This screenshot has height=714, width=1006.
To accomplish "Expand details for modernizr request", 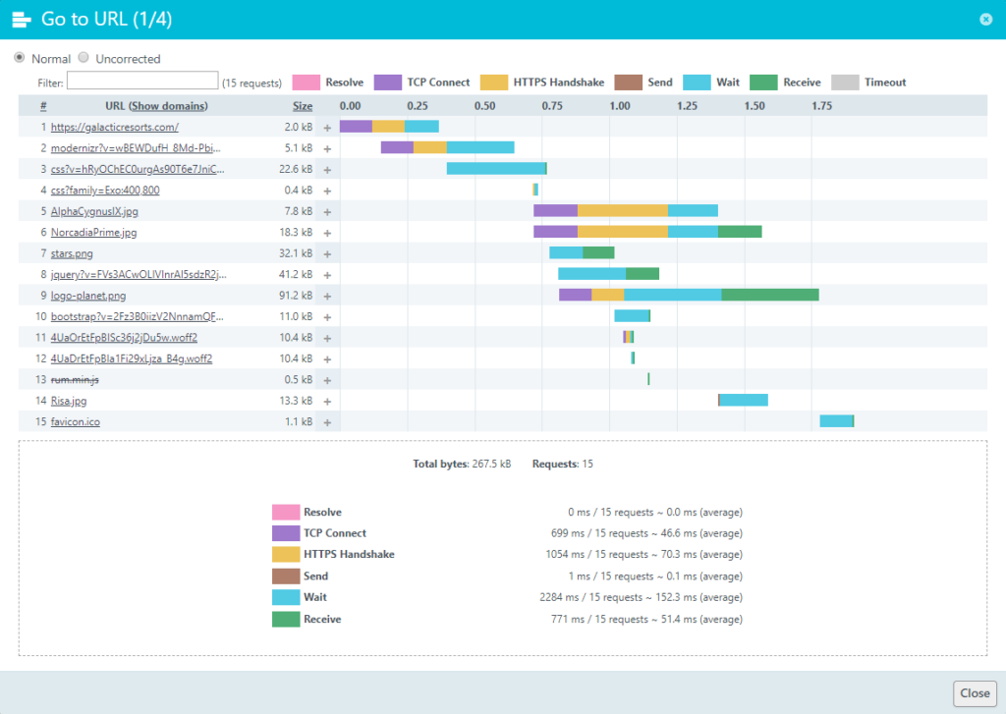I will click(x=327, y=149).
